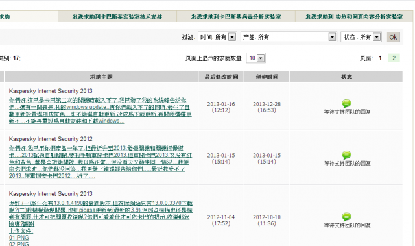Open the 产品: 所有 product filter dropdown
This screenshot has width=415, height=246.
point(289,37)
